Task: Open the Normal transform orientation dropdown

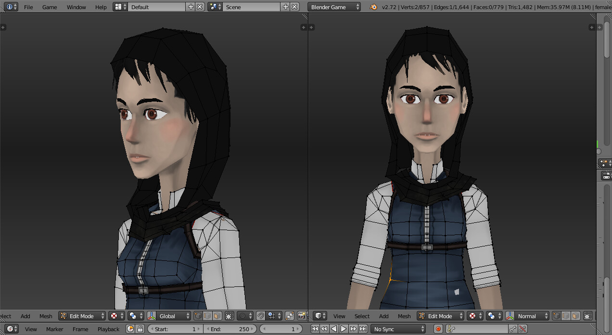Action: point(529,316)
